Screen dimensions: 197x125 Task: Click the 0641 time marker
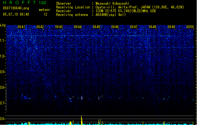[21, 27]
